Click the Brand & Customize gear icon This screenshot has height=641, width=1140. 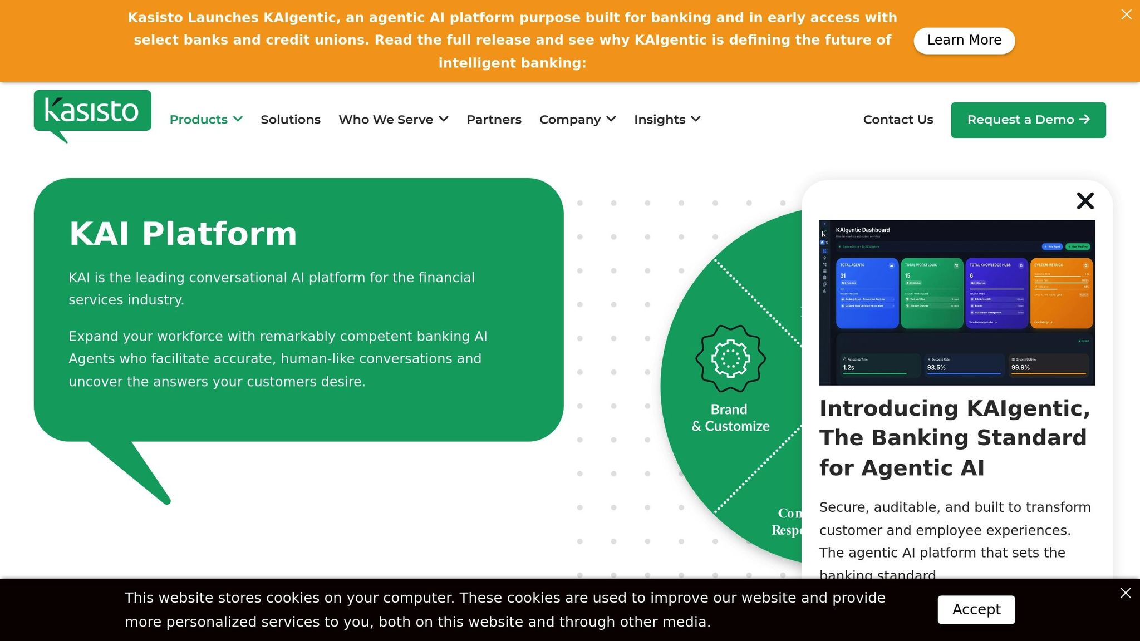pyautogui.click(x=730, y=359)
